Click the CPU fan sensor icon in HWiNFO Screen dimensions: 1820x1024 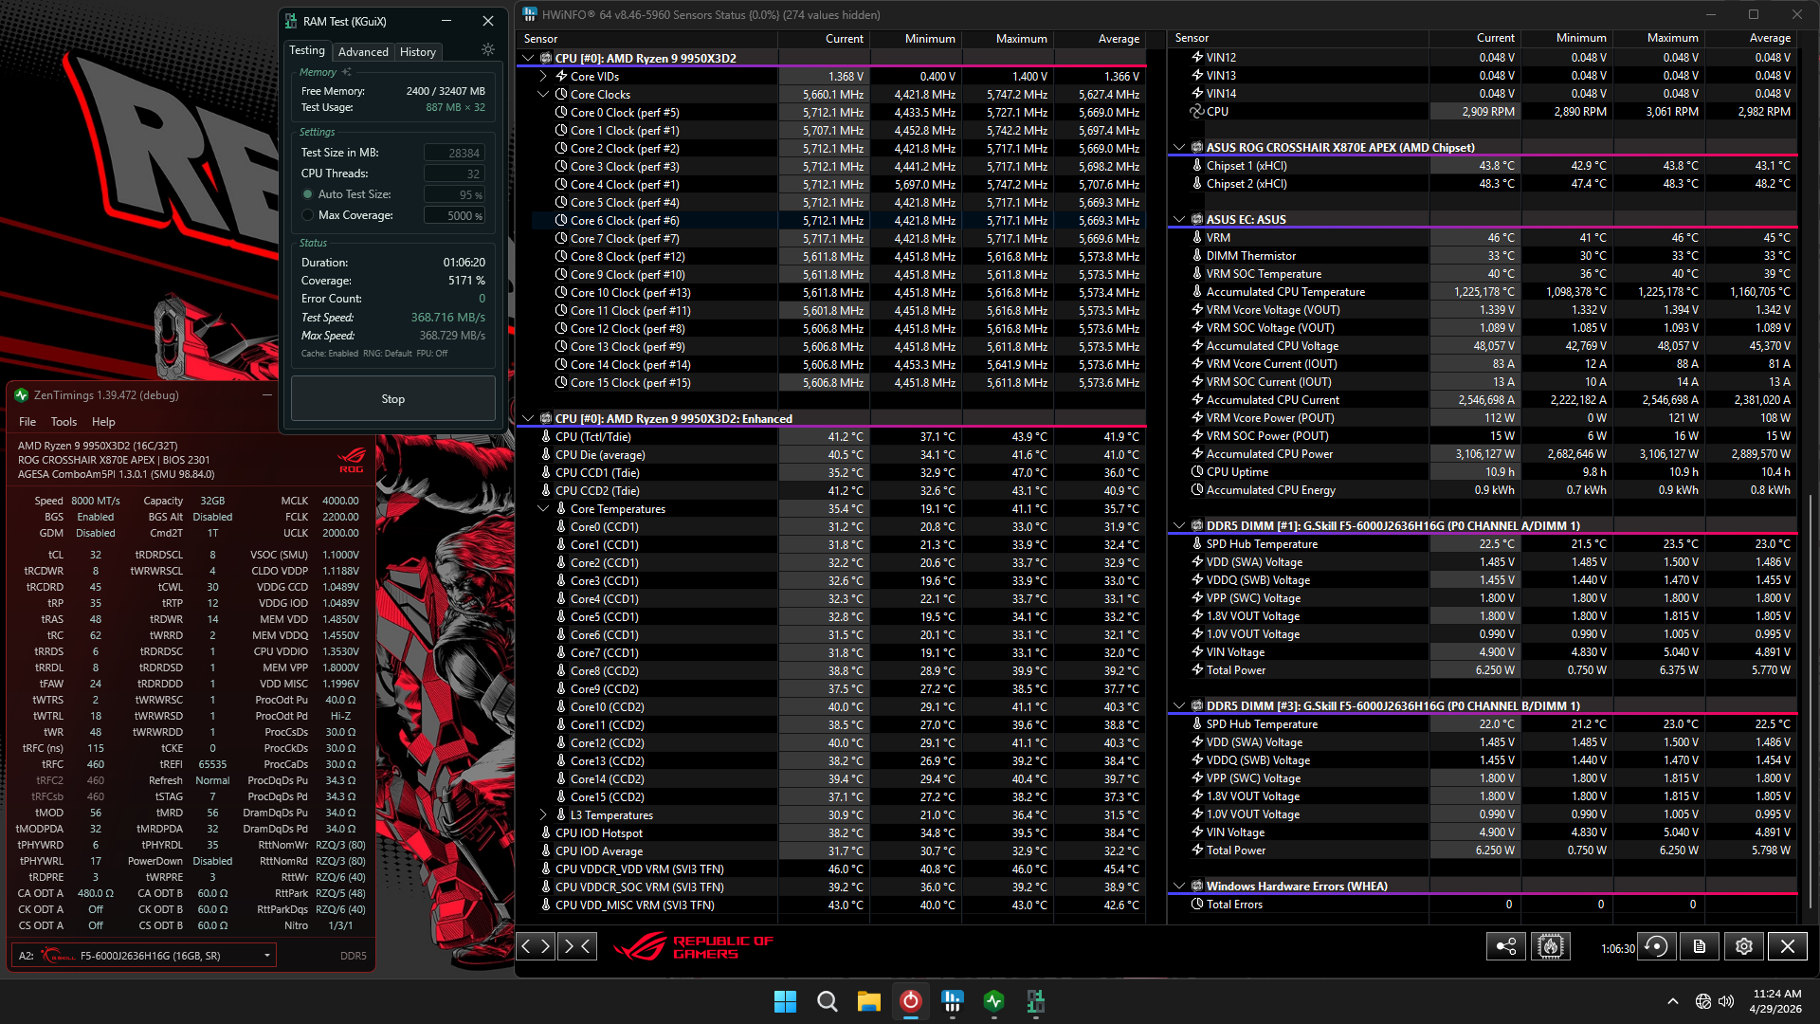click(x=1197, y=111)
